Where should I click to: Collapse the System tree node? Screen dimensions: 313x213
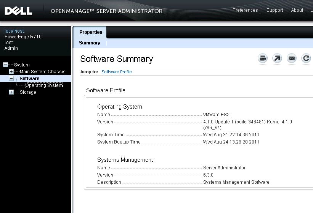click(x=6, y=65)
